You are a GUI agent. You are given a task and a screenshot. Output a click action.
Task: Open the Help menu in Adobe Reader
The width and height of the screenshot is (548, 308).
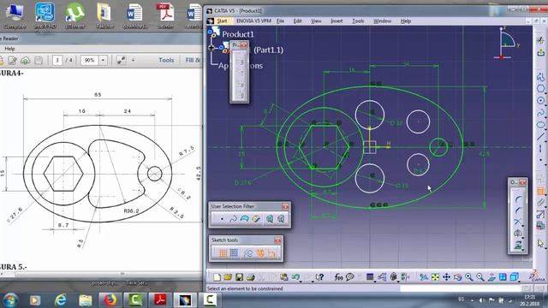click(9, 49)
